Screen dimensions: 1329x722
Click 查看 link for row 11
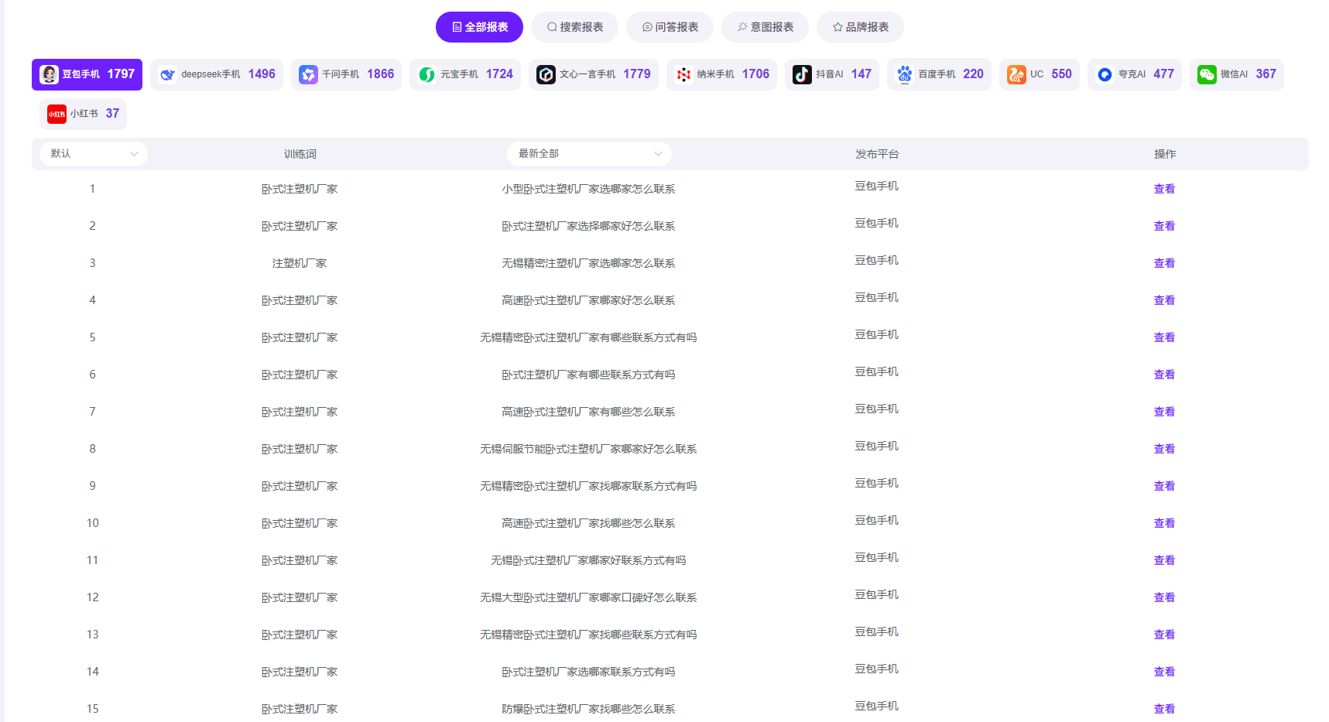(x=1164, y=560)
